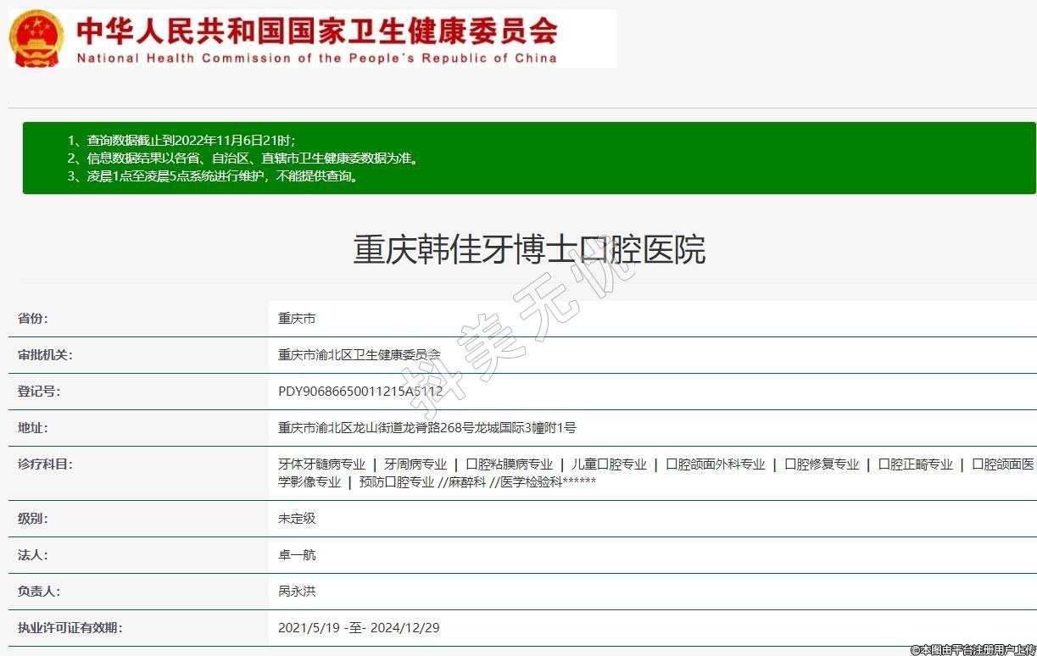
Task: Click the license validity dates 2021/5/19 至 2024/12/29
Action: 359,628
